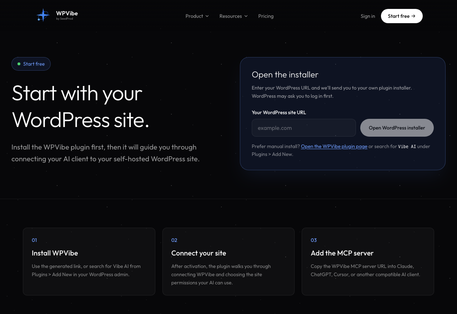Click the 'Add the MCP server' heading
Image resolution: width=457 pixels, height=314 pixels.
click(342, 253)
